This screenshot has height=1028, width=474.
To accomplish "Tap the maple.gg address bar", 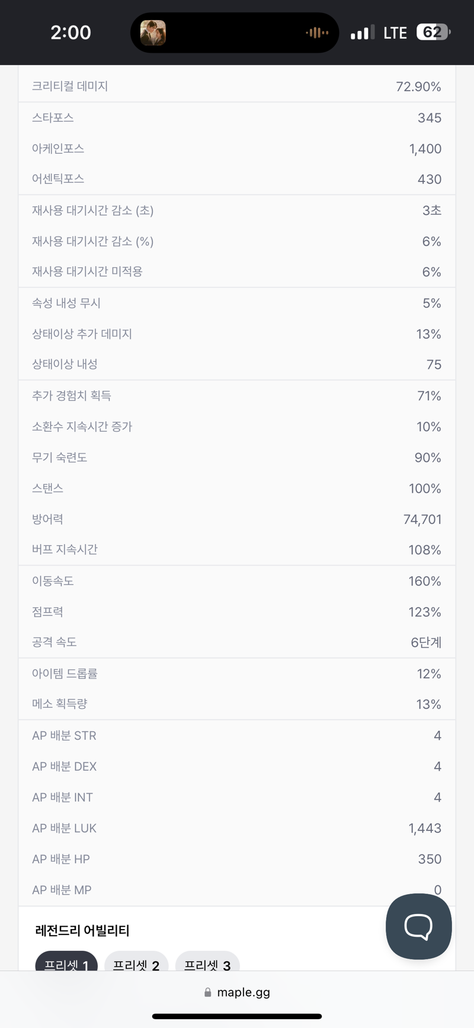I will pyautogui.click(x=237, y=992).
